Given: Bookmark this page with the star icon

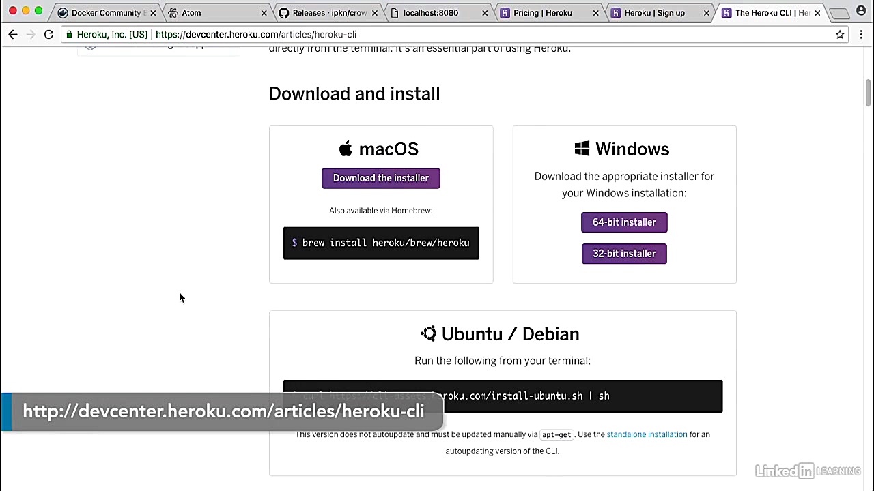Looking at the screenshot, I should (x=840, y=34).
